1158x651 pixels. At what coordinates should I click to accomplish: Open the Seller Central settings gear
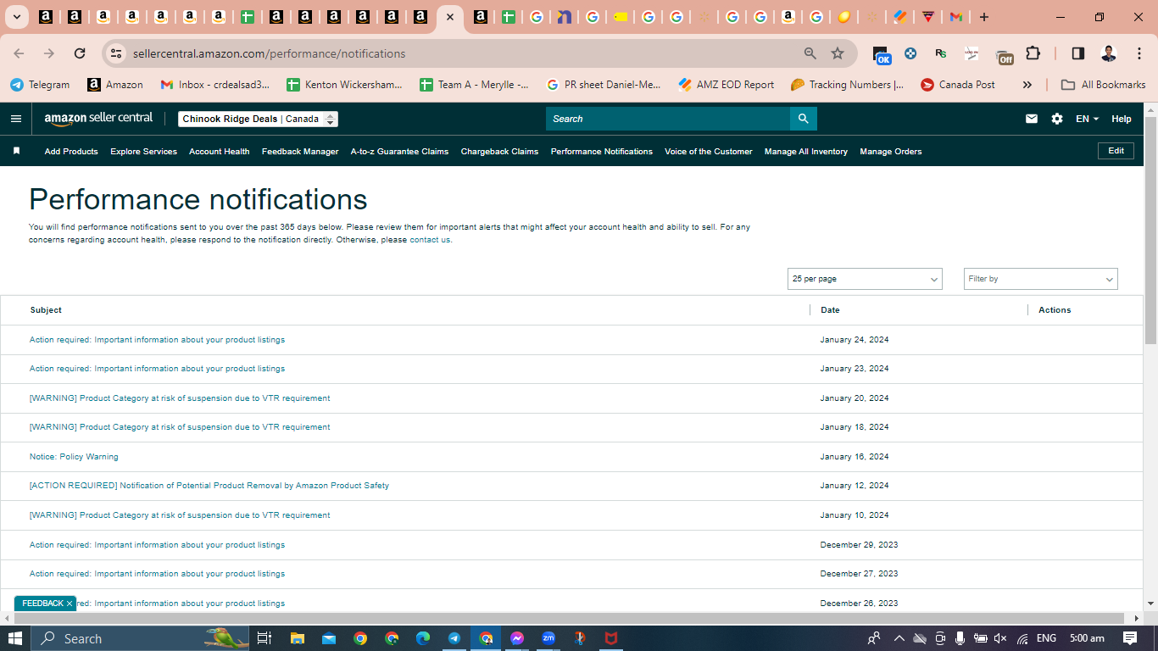click(x=1057, y=119)
